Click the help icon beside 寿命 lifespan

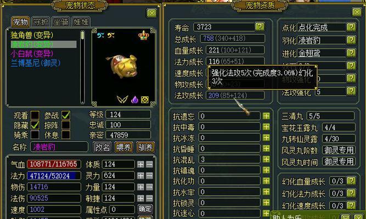tap(260, 27)
